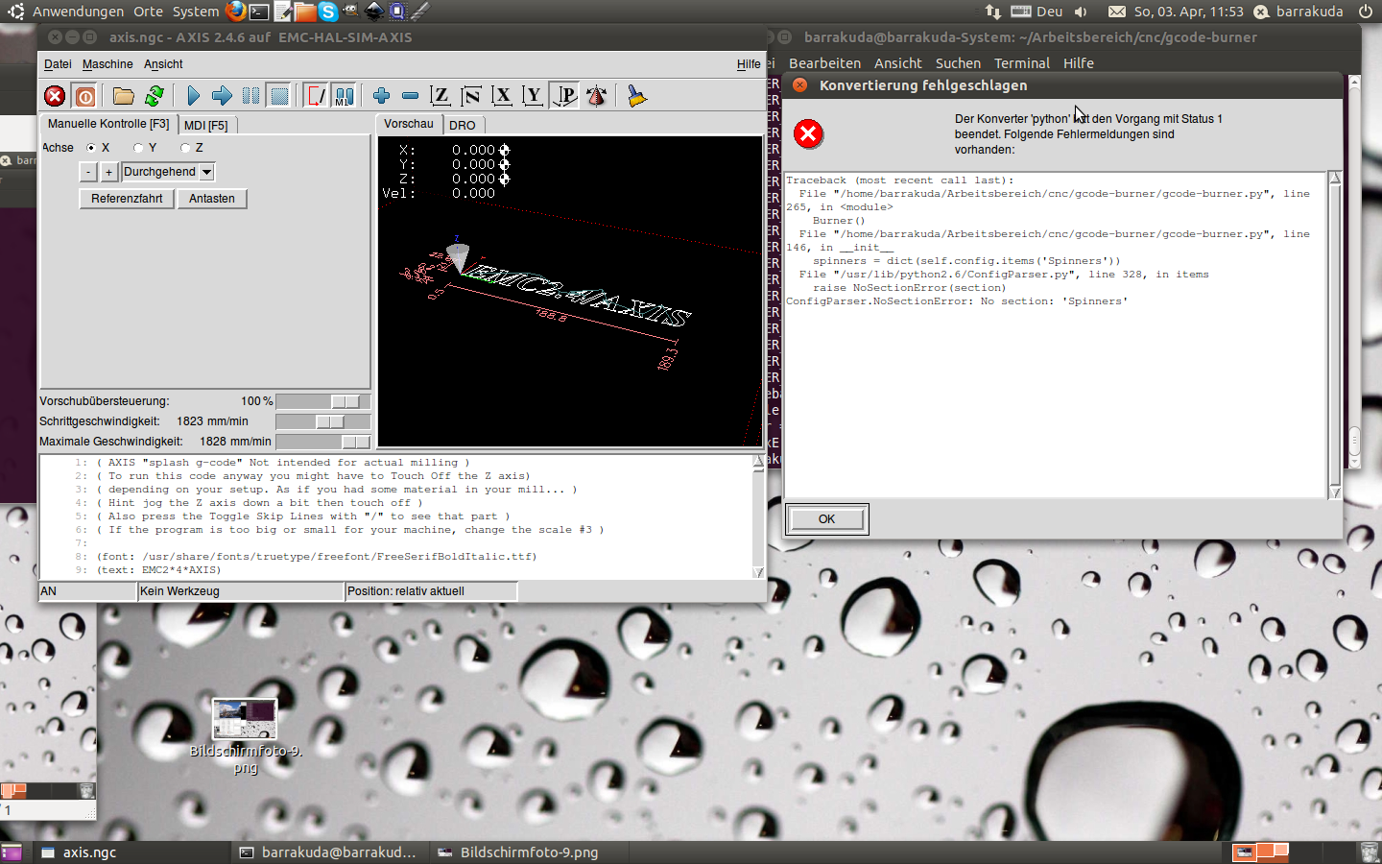The height and width of the screenshot is (864, 1382).
Task: Click the Antasten button
Action: pyautogui.click(x=212, y=199)
